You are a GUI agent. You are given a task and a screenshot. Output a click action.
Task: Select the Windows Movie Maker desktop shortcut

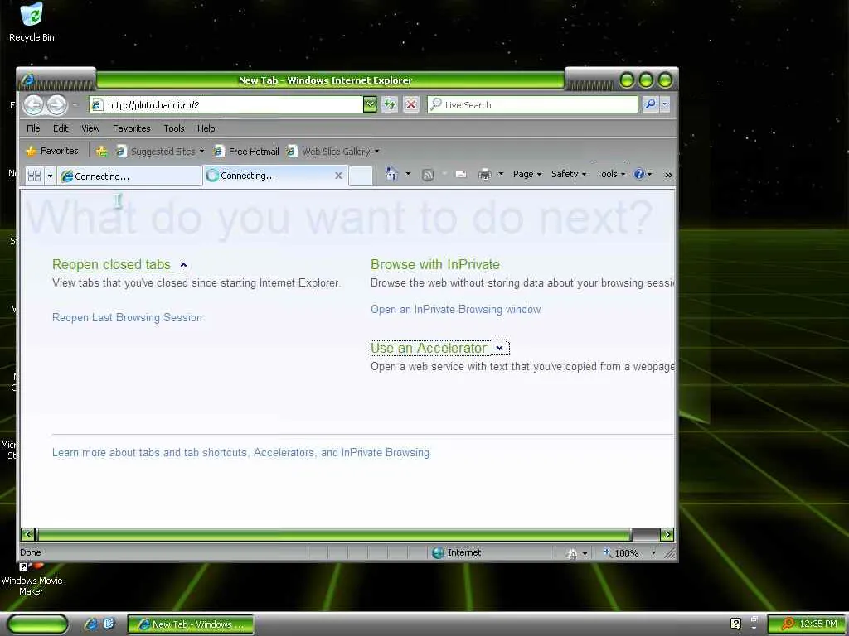click(32, 579)
